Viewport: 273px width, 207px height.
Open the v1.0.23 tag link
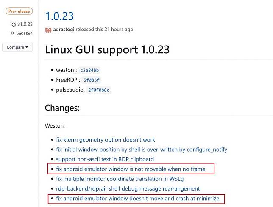[x=25, y=25]
